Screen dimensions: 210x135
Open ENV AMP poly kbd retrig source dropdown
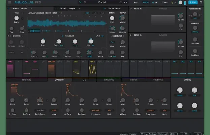[x=40, y=110]
